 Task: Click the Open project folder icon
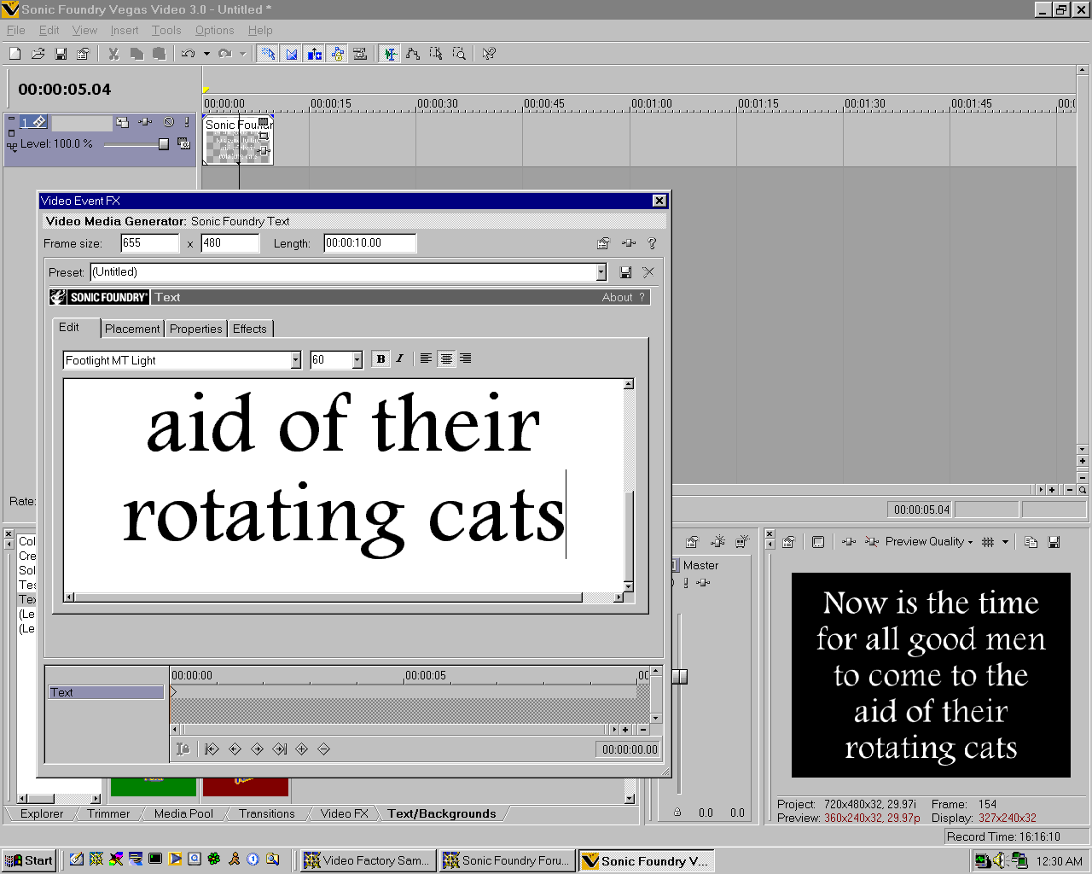coord(38,54)
